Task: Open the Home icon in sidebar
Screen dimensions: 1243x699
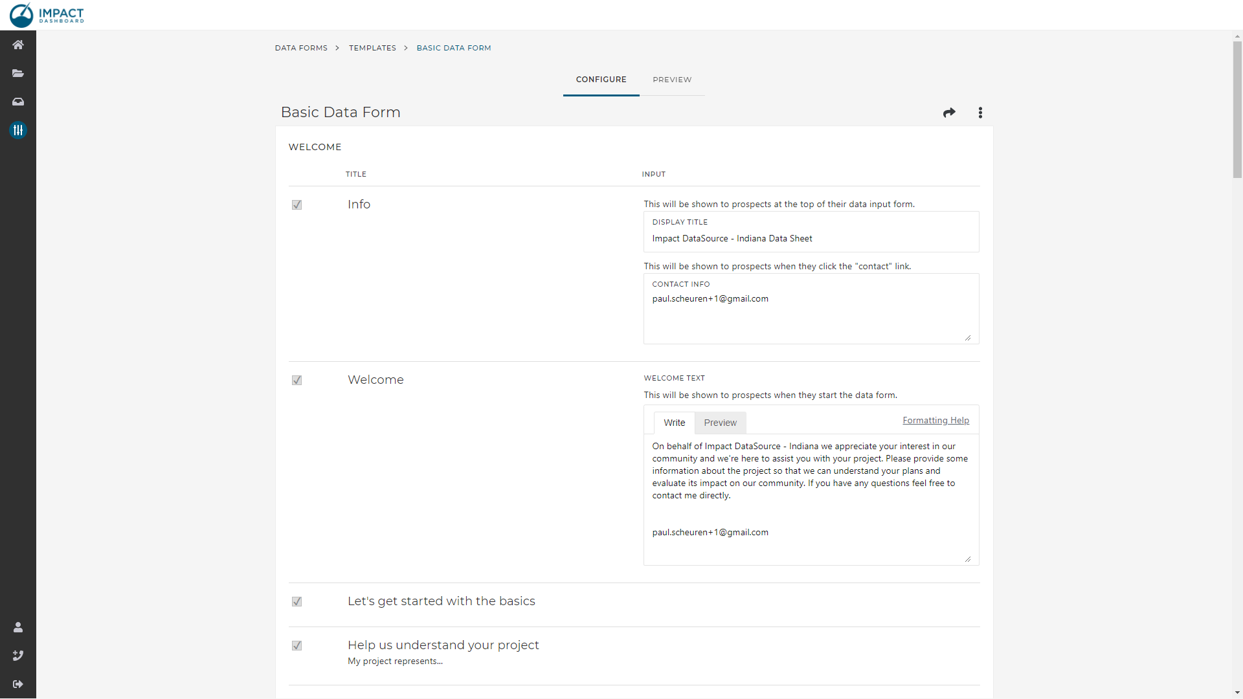Action: pyautogui.click(x=18, y=45)
